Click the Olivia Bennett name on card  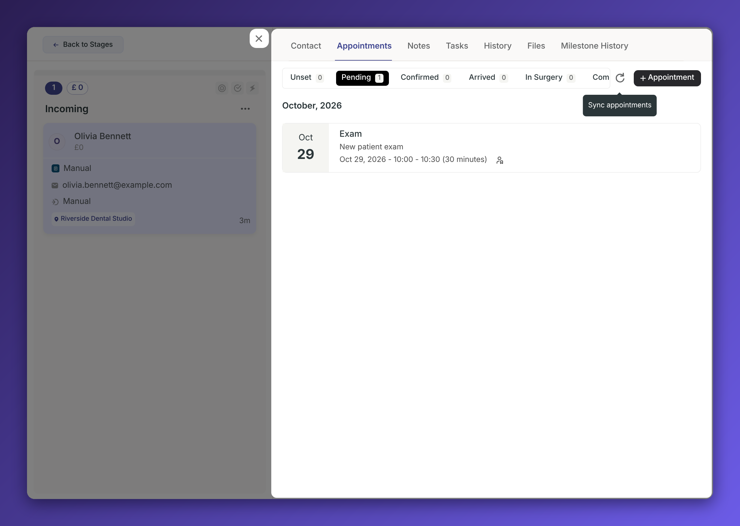102,136
